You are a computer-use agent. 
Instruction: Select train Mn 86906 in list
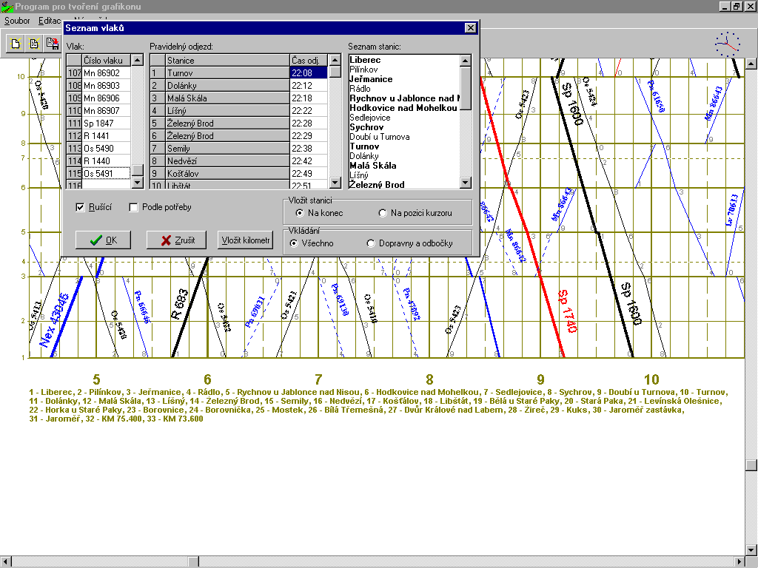coord(107,98)
